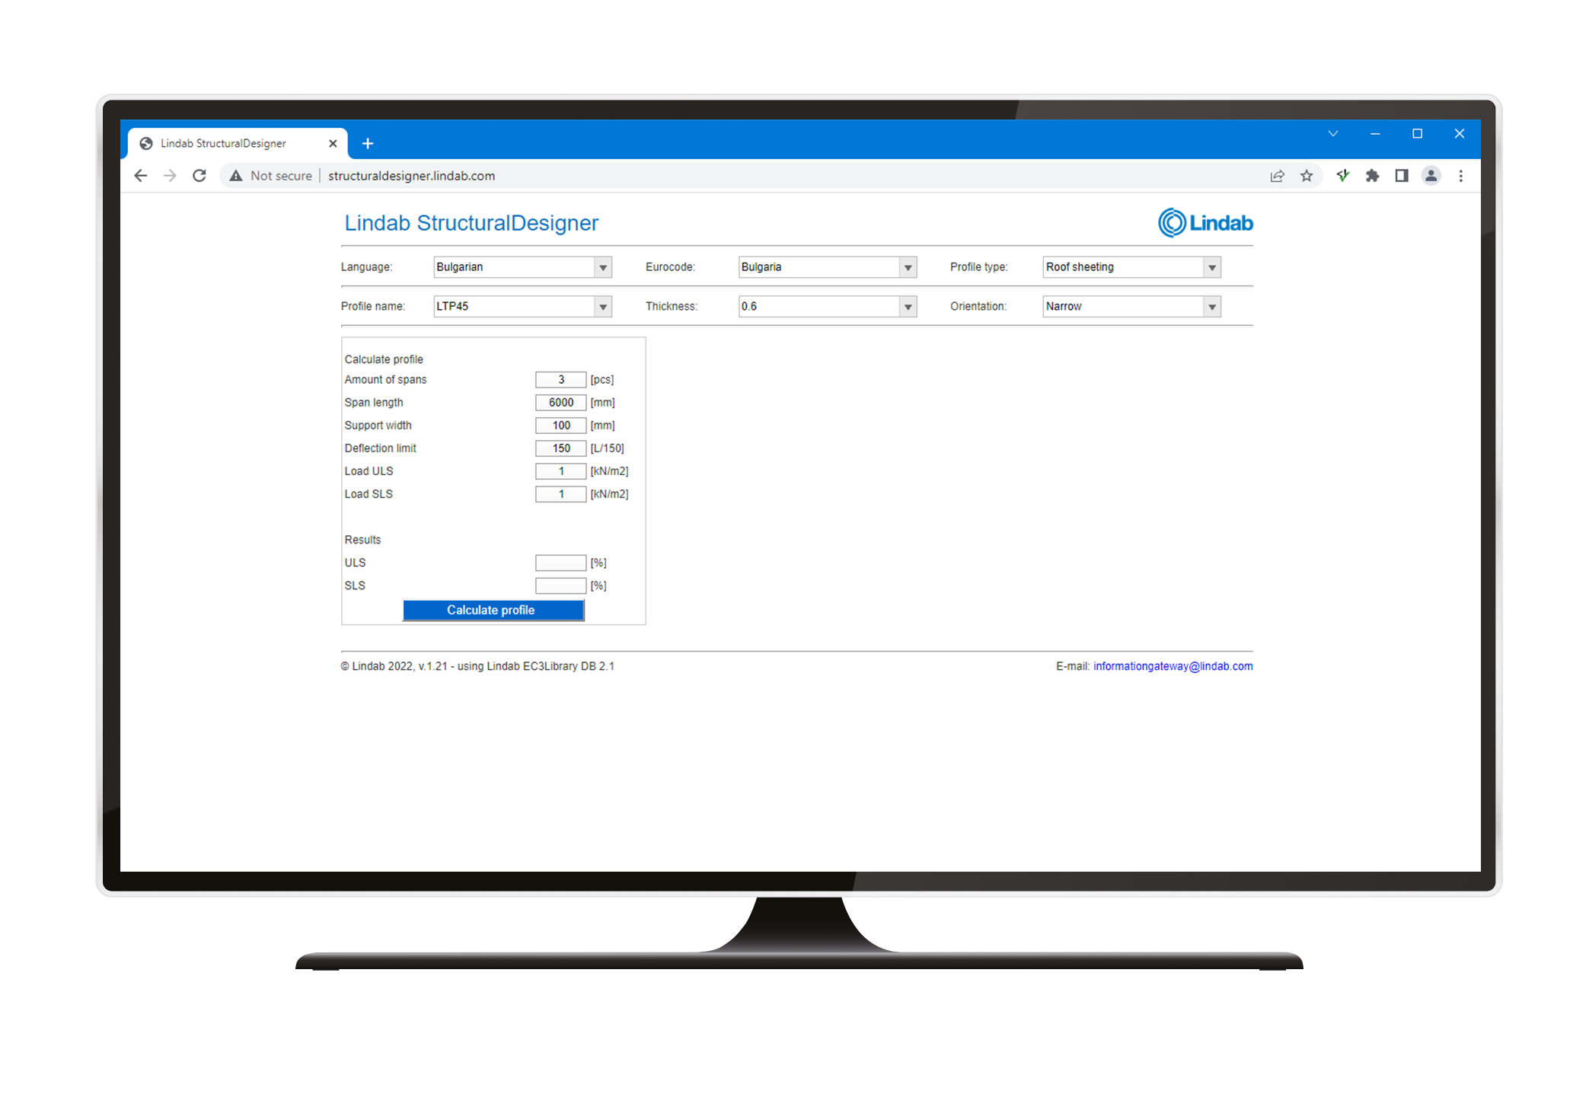Open the user profile avatar icon
Screen dimensions: 1586x1110
click(x=1431, y=176)
